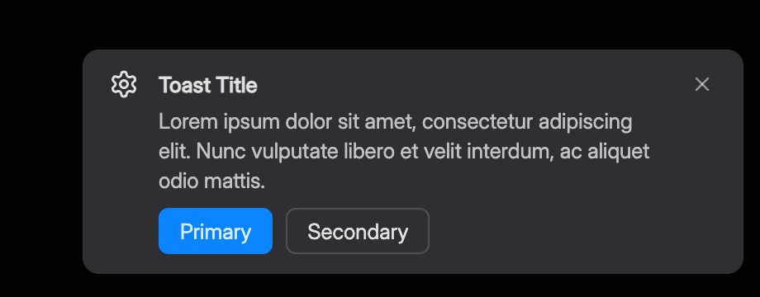This screenshot has width=760, height=297.
Task: Click the word ipsum in first line
Action: coord(252,123)
